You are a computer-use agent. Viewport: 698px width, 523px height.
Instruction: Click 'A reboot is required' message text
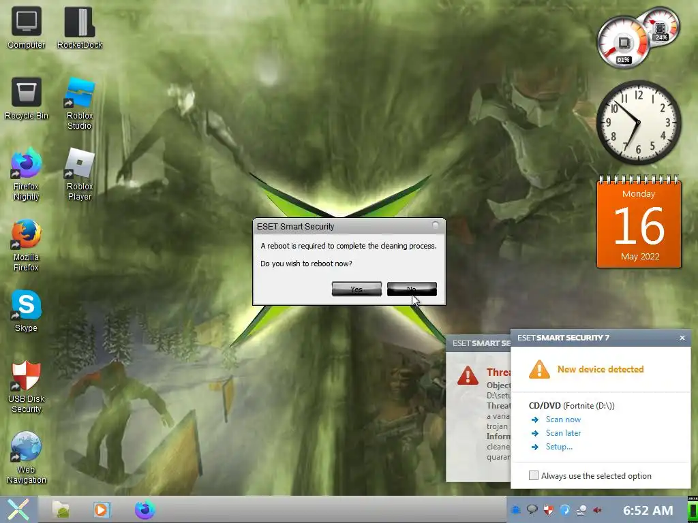[348, 246]
